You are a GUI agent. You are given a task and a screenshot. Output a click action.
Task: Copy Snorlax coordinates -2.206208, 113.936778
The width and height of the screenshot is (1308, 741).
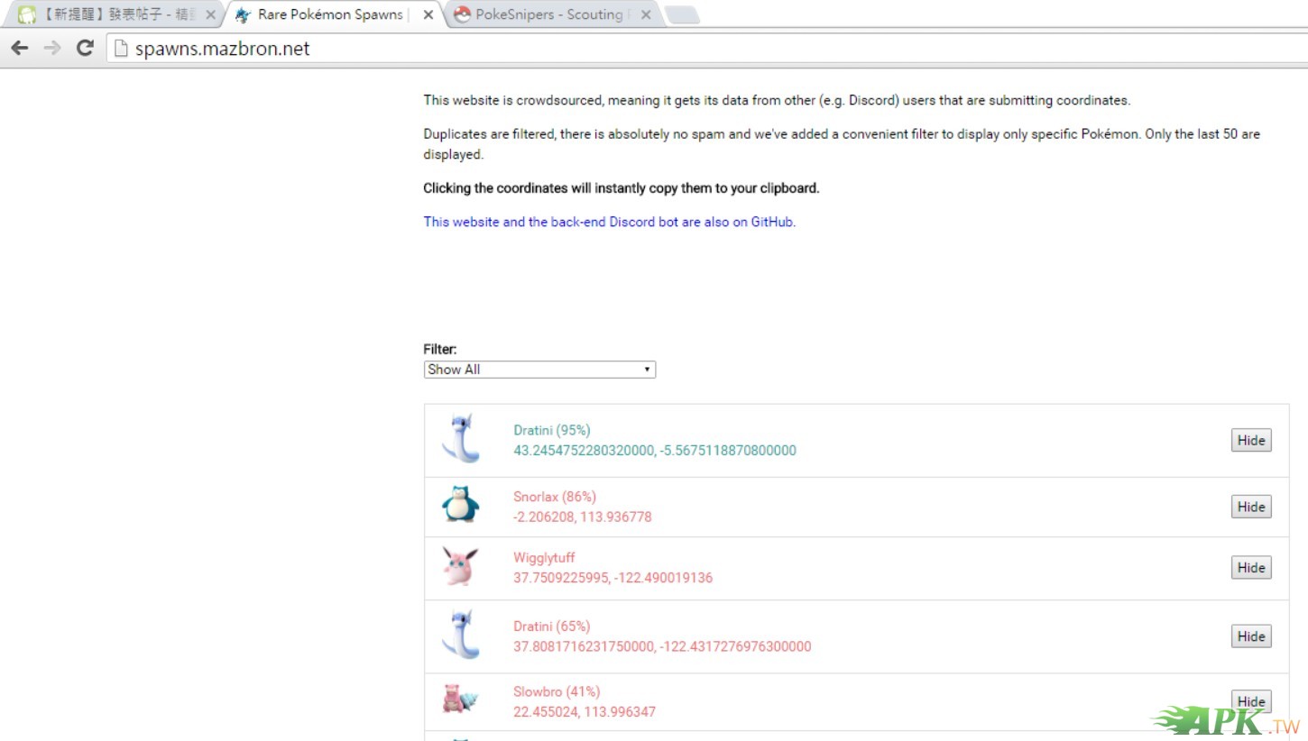pos(583,517)
